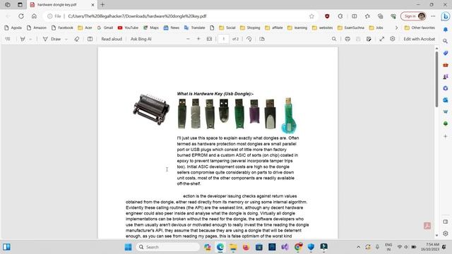452x254 pixels.
Task: Open Collections panel
Action: click(380, 16)
